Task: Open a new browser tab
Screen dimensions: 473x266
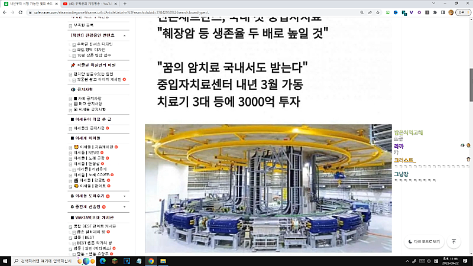Action: (125, 4)
